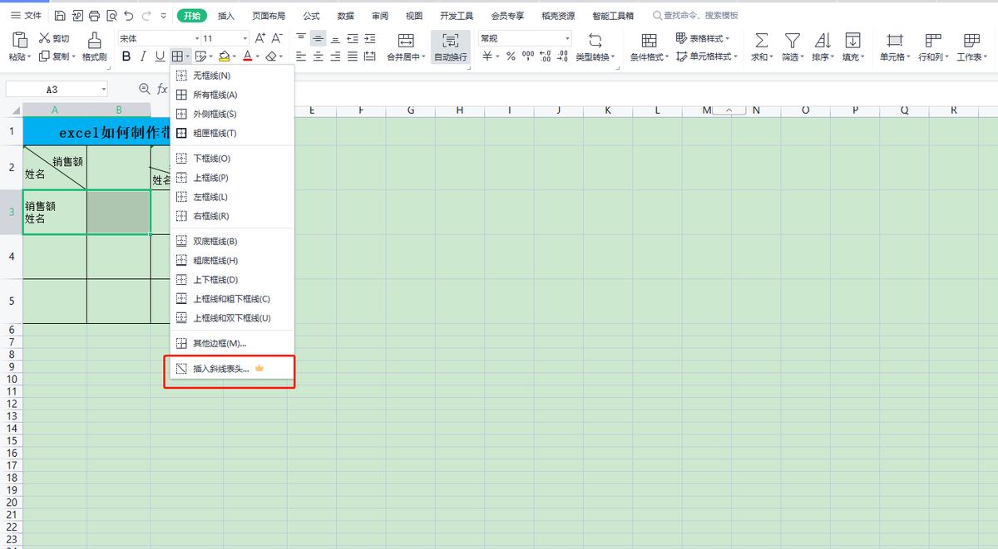Click the conditional formatting (条件格式) icon
998x549 pixels.
[649, 41]
